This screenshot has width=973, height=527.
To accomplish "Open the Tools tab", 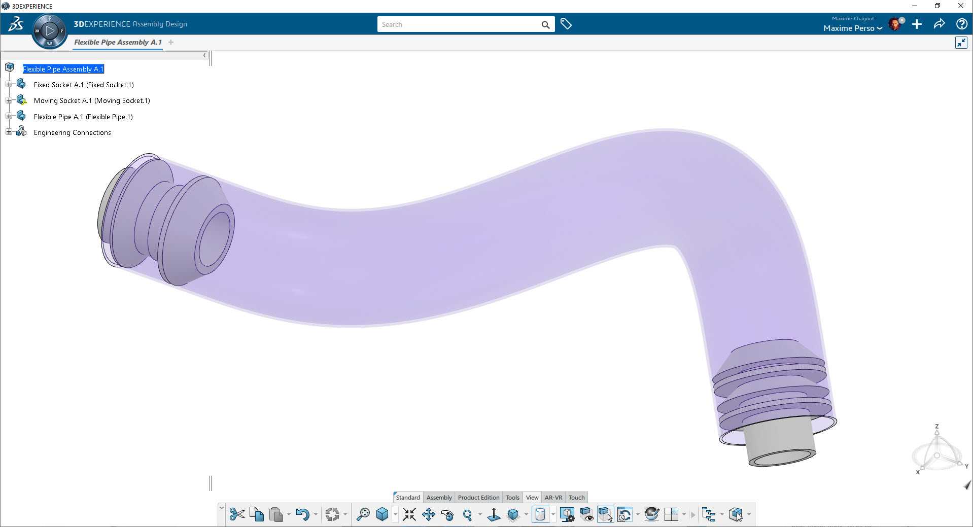I will tap(512, 498).
